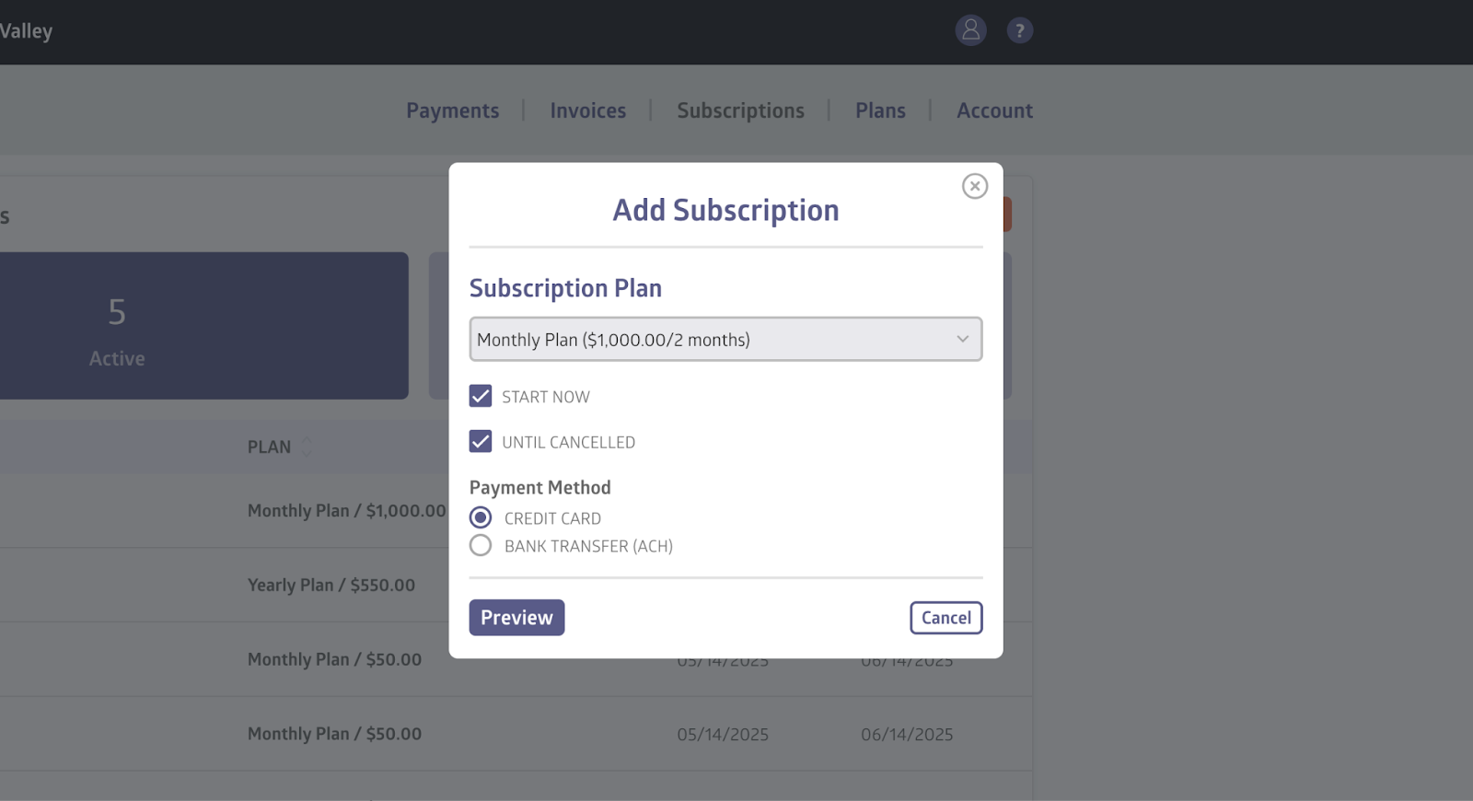The width and height of the screenshot is (1473, 801).
Task: Open the Subscription Plan dropdown
Action: click(725, 340)
